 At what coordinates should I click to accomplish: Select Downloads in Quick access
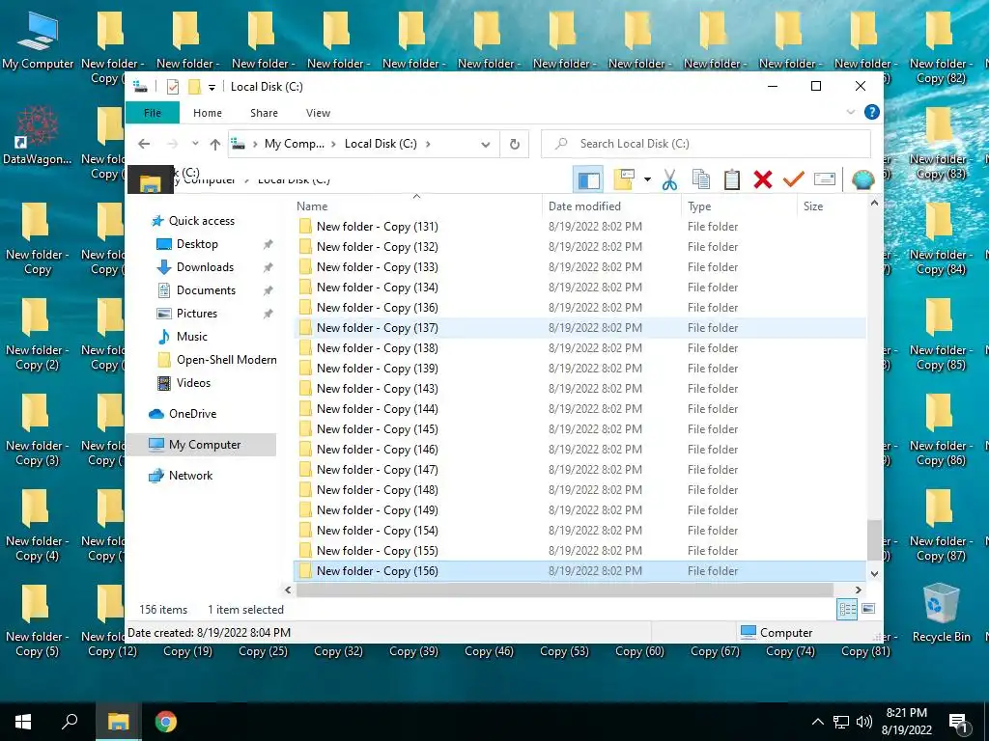pos(205,267)
